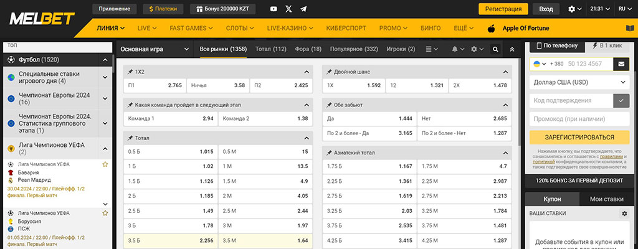Image resolution: width=638 pixels, height=249 pixels.
Task: Click the Регистрация button
Action: click(503, 9)
